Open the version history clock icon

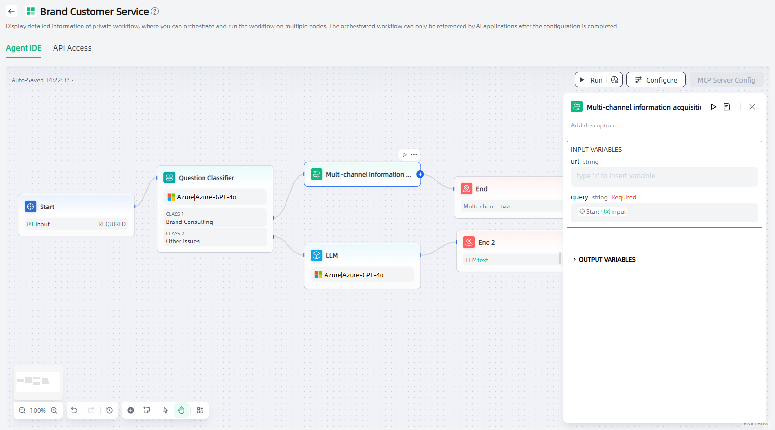click(x=109, y=410)
